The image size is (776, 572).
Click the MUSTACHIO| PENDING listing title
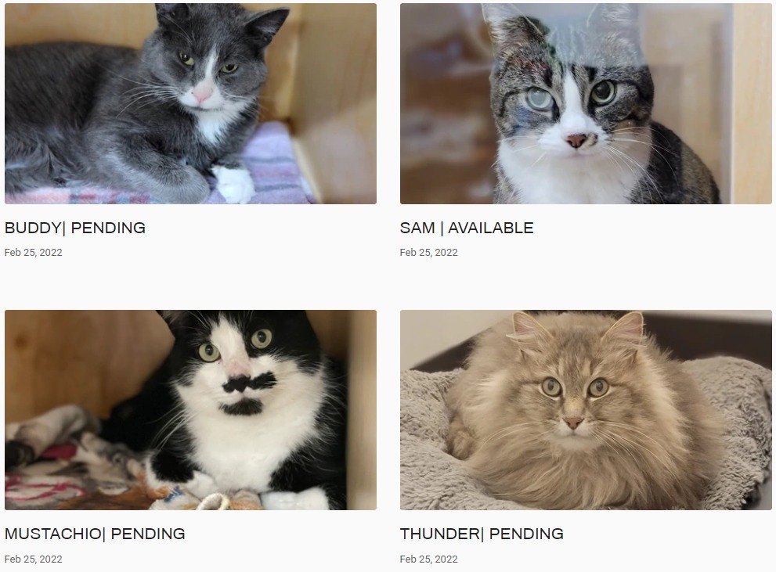[x=95, y=534]
